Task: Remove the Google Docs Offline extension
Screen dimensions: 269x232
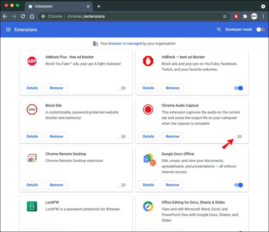Action: click(173, 185)
